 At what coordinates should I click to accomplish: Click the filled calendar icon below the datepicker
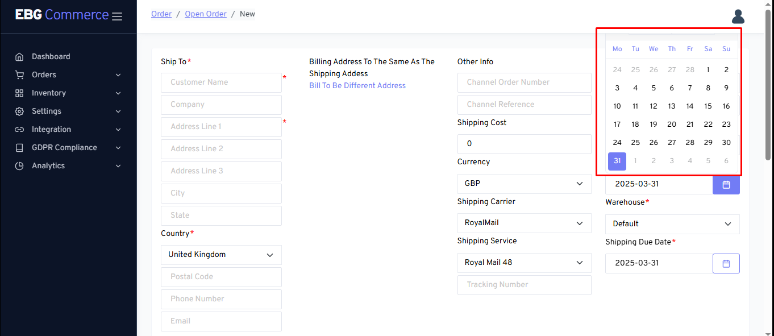(726, 185)
